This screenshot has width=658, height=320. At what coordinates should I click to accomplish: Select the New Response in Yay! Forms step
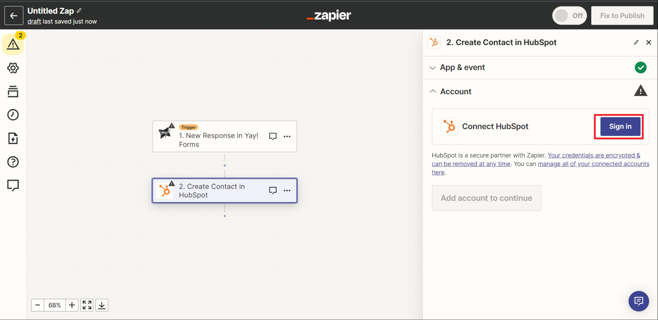tap(218, 140)
